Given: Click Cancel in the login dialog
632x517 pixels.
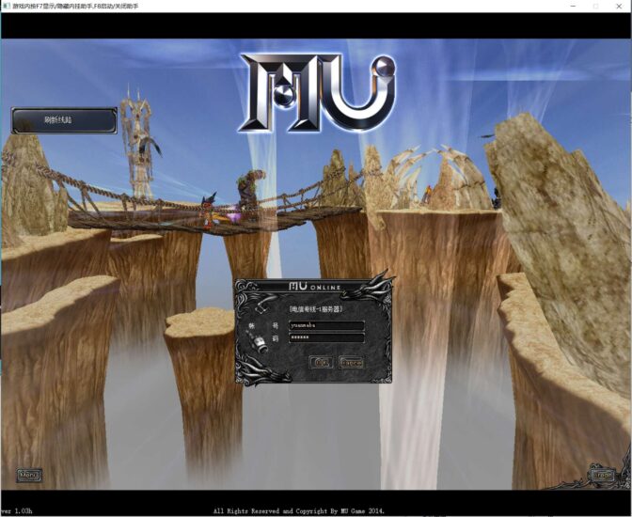Looking at the screenshot, I should [x=352, y=362].
